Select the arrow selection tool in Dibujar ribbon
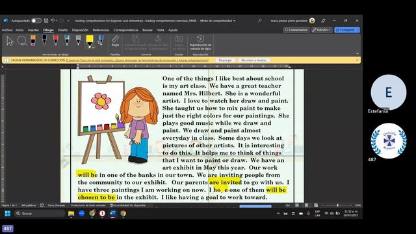Viewport: 416px width, 234px height. click(x=10, y=41)
